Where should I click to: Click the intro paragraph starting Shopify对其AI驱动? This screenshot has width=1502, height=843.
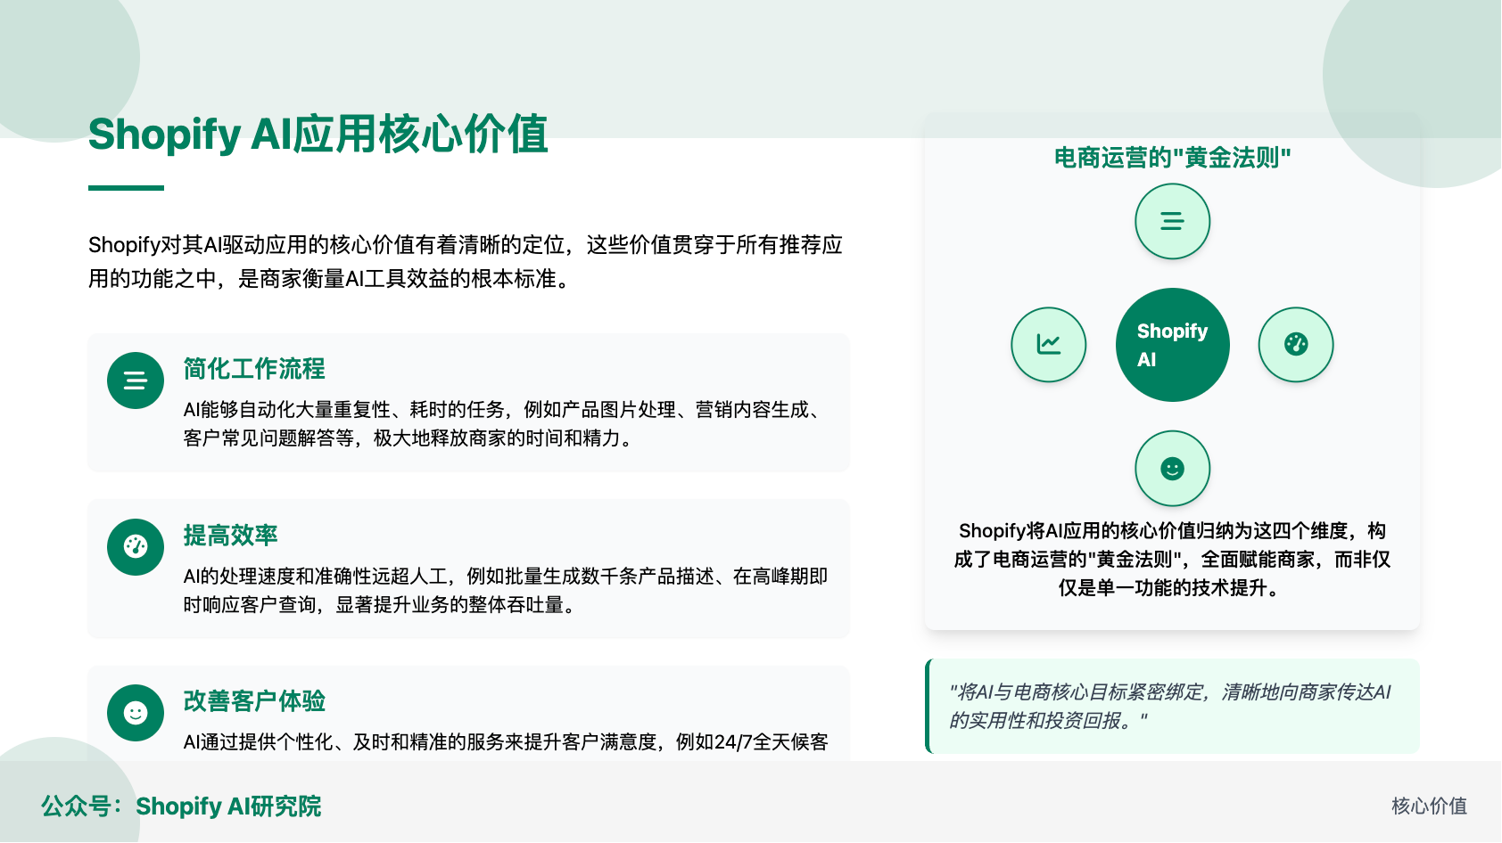pos(466,262)
